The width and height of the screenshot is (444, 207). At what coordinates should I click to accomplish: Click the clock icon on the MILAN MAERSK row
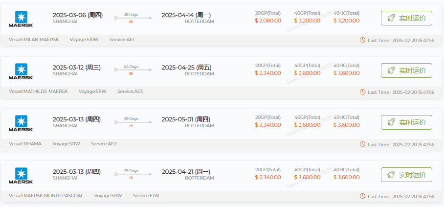pos(362,40)
